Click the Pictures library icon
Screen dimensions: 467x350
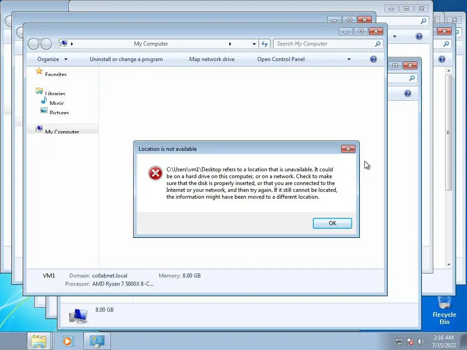tap(44, 110)
